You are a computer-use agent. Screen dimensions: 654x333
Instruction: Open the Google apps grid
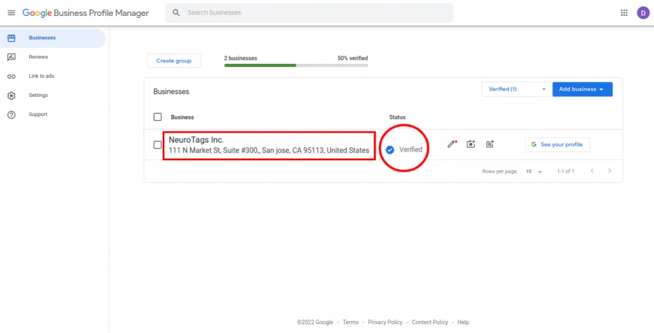pos(624,13)
